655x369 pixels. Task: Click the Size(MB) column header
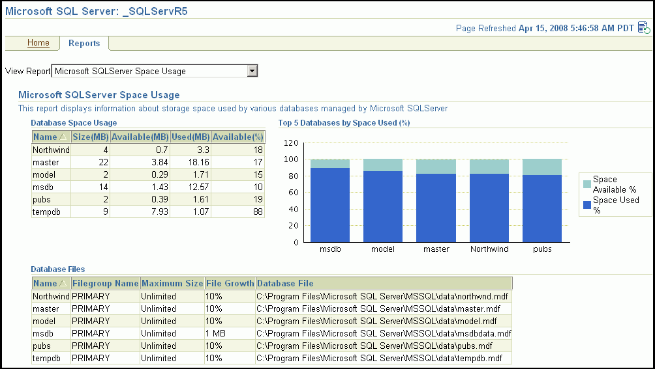91,137
